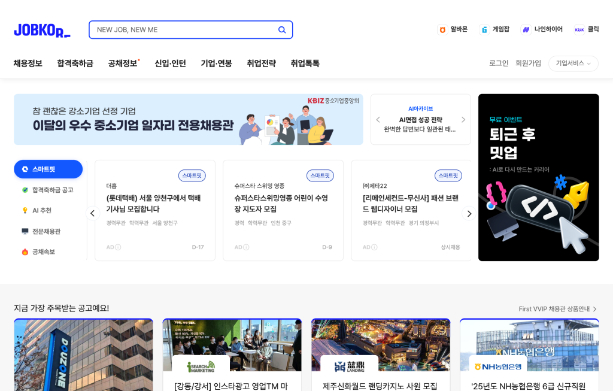
Task: Open the 클릭 site icon
Action: pyautogui.click(x=579, y=29)
